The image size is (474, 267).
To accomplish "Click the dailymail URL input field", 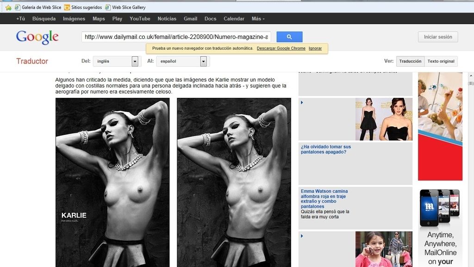I will [176, 37].
